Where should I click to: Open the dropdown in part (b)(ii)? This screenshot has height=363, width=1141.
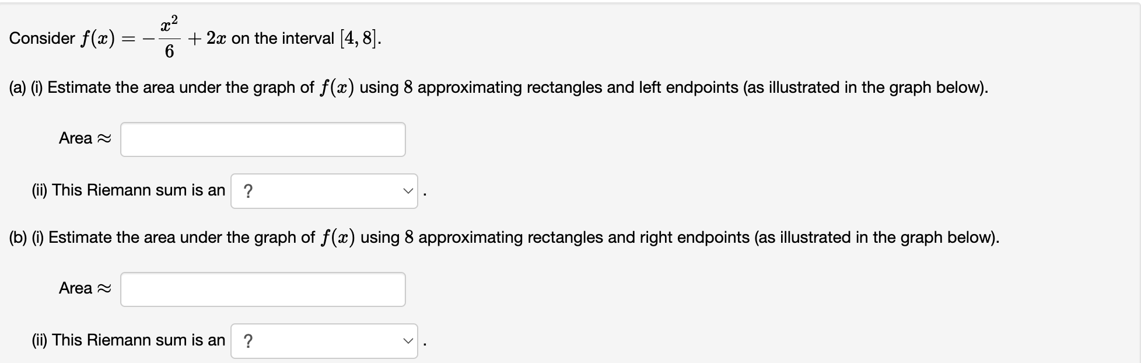324,339
